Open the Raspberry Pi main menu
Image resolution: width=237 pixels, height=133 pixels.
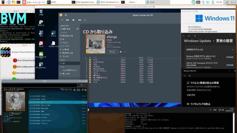click(3, 2)
